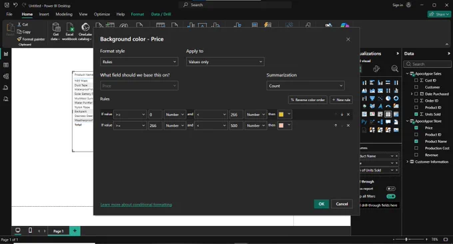Uncheck the Units Sold field checkbox
The image size is (453, 244).
pyautogui.click(x=416, y=114)
